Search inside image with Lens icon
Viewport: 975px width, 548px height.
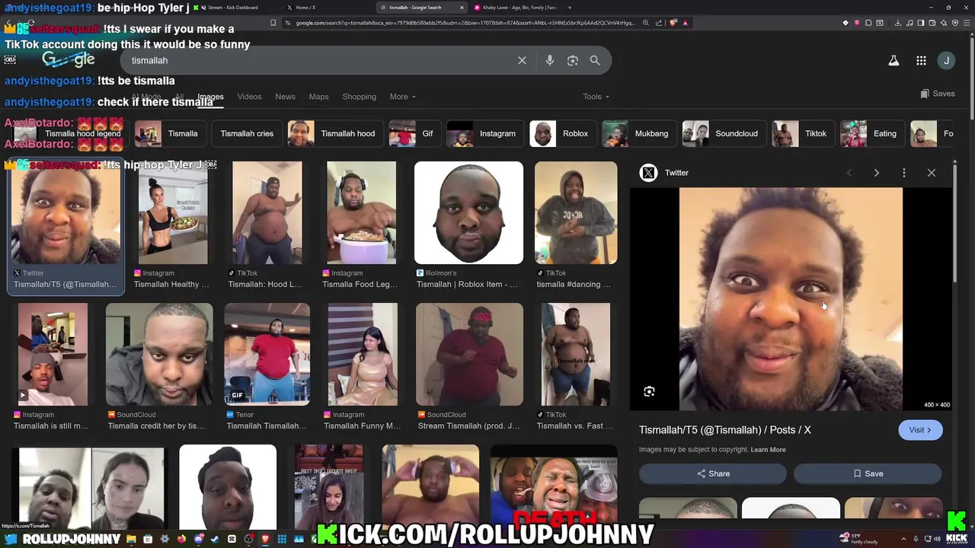[649, 391]
